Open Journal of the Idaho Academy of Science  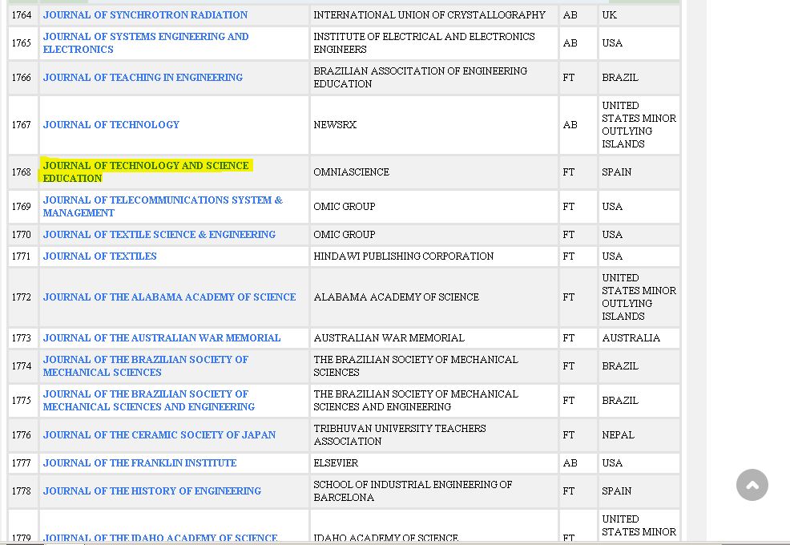pyautogui.click(x=160, y=538)
